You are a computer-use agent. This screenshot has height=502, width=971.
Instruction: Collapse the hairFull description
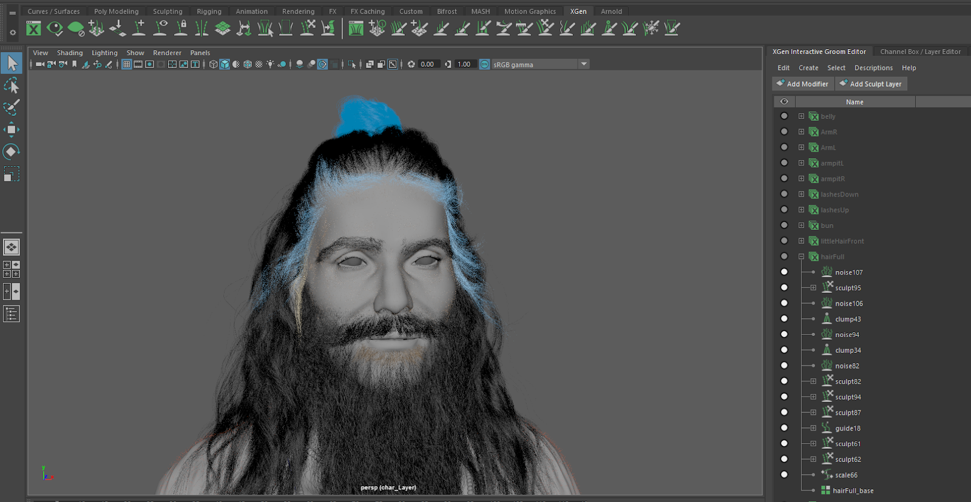tap(801, 256)
